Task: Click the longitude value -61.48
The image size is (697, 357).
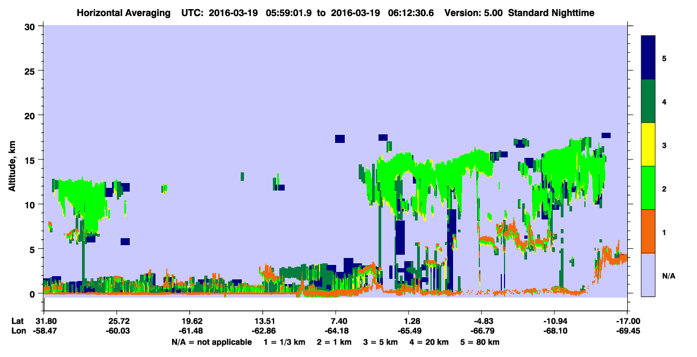Action: click(190, 331)
